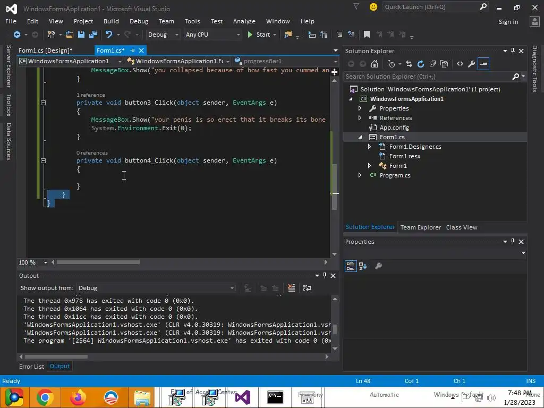Open the WindowsFormsApplication1 project scope dropdown
The width and height of the screenshot is (544, 408).
click(71, 61)
